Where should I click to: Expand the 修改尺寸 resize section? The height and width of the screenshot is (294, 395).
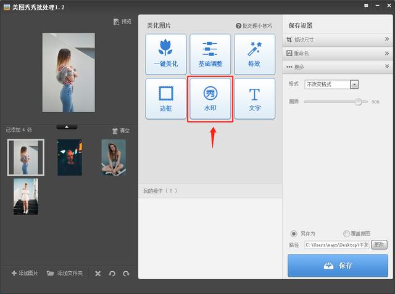pos(338,39)
